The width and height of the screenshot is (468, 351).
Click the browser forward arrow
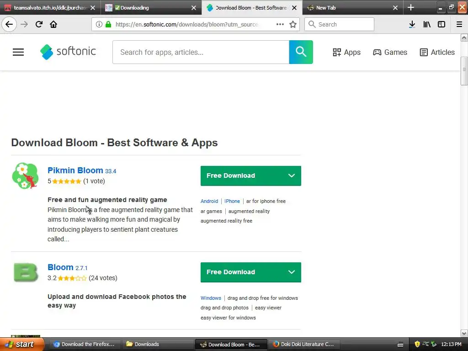click(24, 24)
